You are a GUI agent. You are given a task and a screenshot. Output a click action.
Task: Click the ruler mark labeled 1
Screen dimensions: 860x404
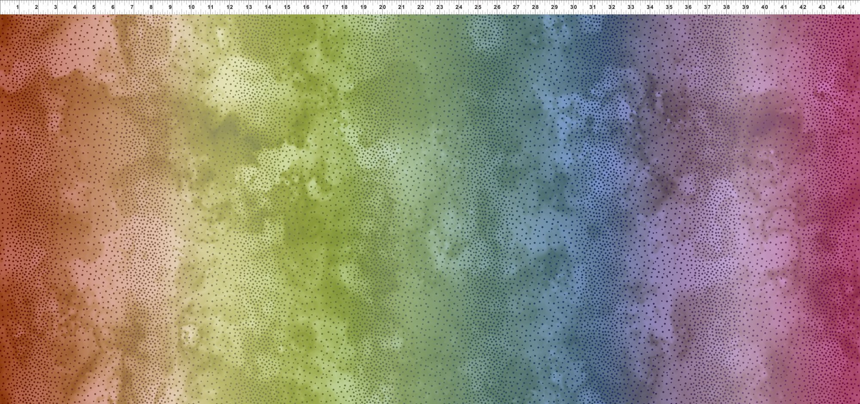[17, 7]
